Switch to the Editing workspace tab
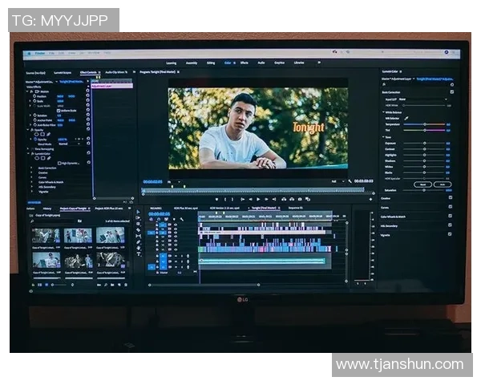Image resolution: width=481 pixels, height=385 pixels. [211, 62]
